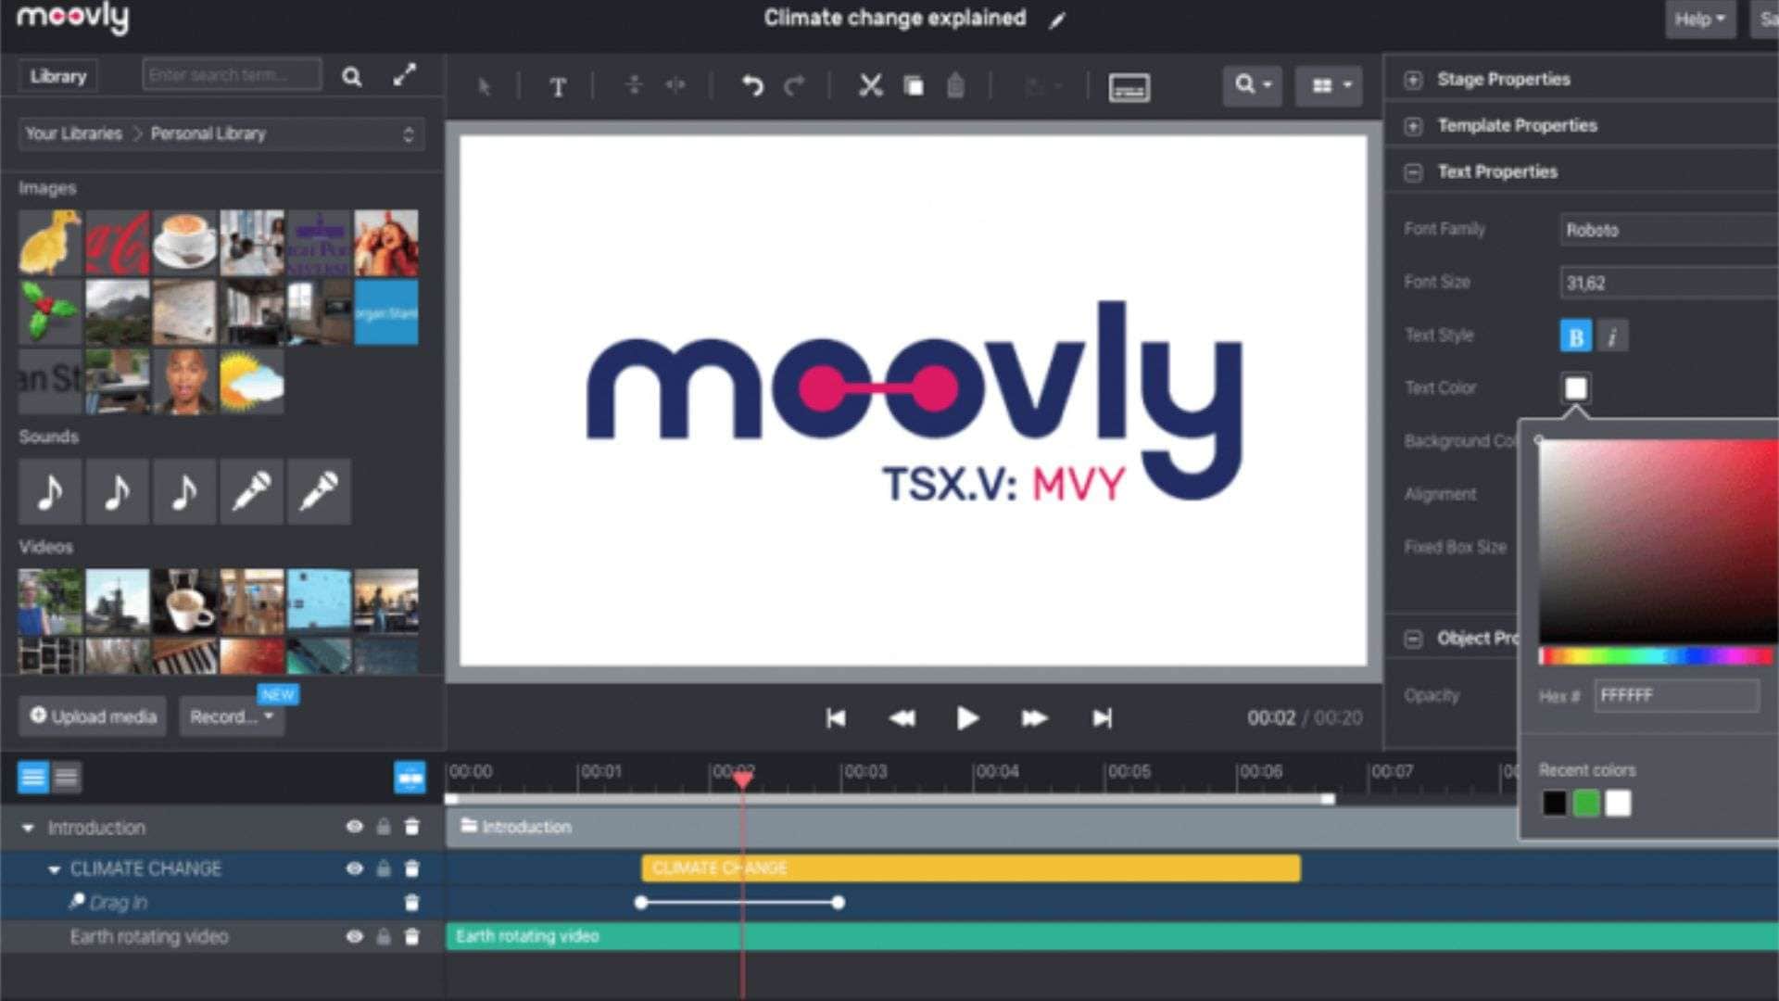This screenshot has width=1779, height=1001.
Task: Click the horizontal align icon
Action: 675,86
